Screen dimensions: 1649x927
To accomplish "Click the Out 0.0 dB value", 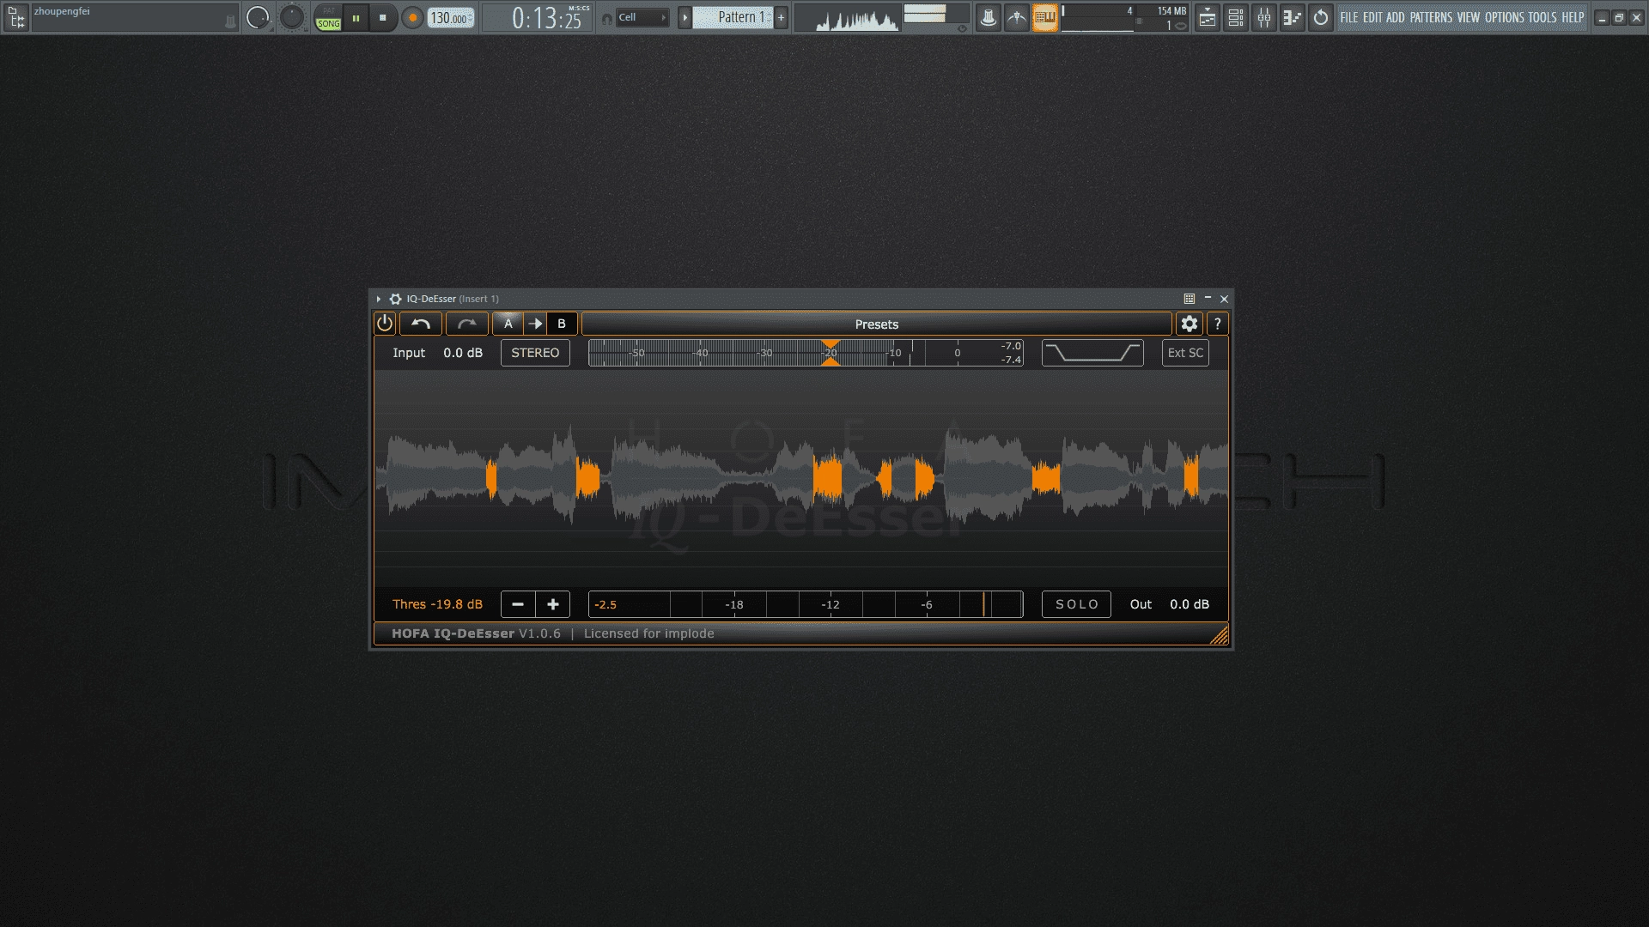I will tap(1189, 604).
